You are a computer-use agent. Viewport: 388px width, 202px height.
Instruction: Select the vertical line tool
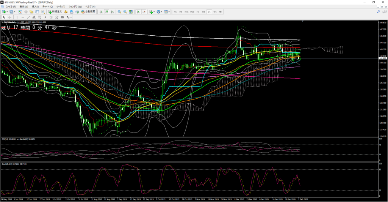pos(17,17)
